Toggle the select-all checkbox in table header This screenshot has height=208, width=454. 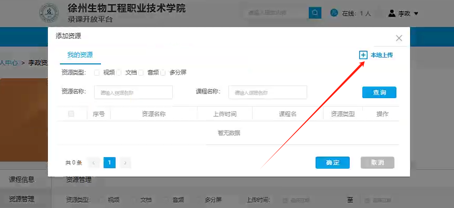coord(71,114)
